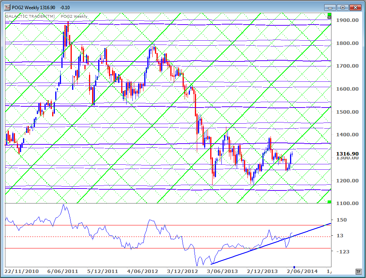Click the 5/12/2011 date label
Image resolution: width=366 pixels, height=278 pixels.
coord(102,271)
